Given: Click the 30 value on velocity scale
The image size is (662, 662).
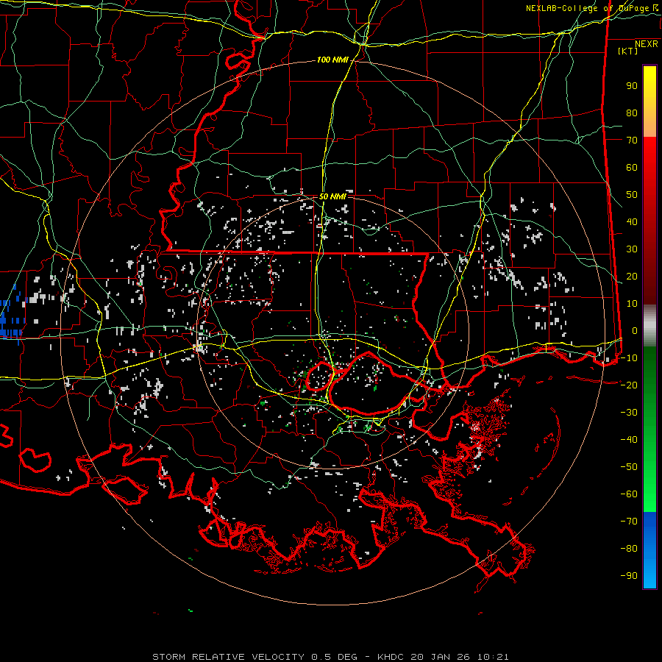Looking at the screenshot, I should click(x=632, y=249).
